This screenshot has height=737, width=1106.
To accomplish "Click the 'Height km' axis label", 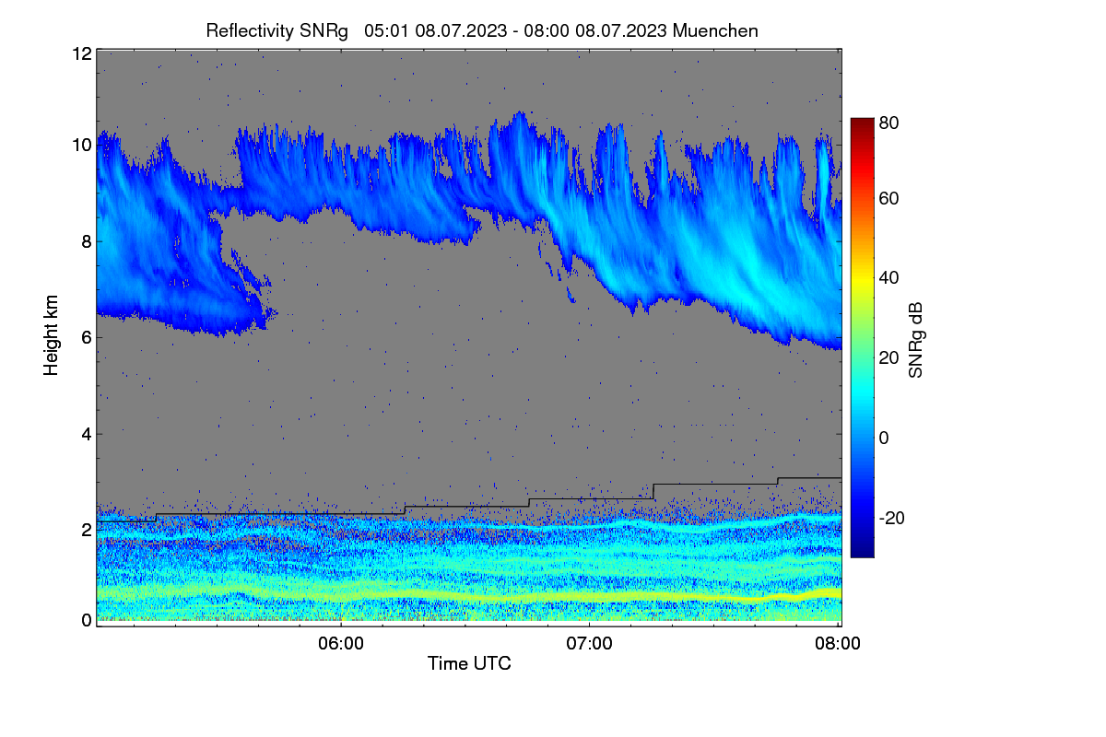I will 52,336.
